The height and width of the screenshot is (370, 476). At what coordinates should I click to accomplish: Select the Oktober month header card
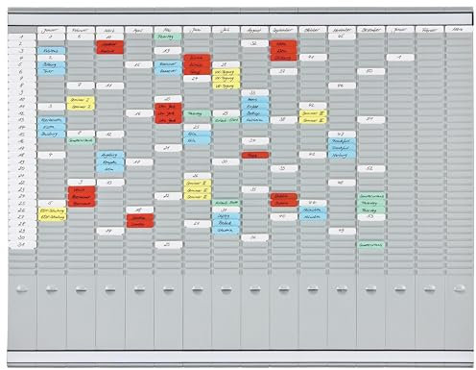[313, 30]
